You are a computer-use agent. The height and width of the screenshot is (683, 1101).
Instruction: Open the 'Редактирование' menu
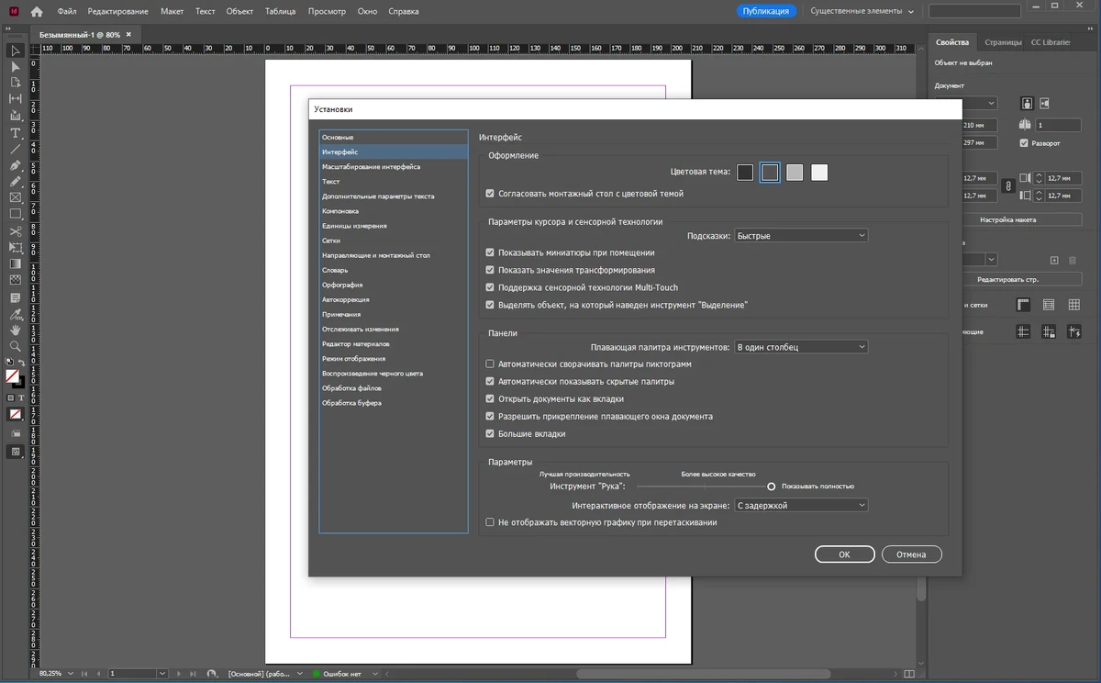(x=118, y=12)
